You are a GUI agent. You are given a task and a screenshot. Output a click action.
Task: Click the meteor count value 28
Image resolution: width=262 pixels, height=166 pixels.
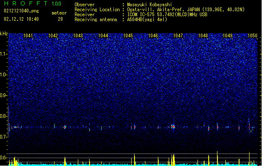pyautogui.click(x=60, y=19)
